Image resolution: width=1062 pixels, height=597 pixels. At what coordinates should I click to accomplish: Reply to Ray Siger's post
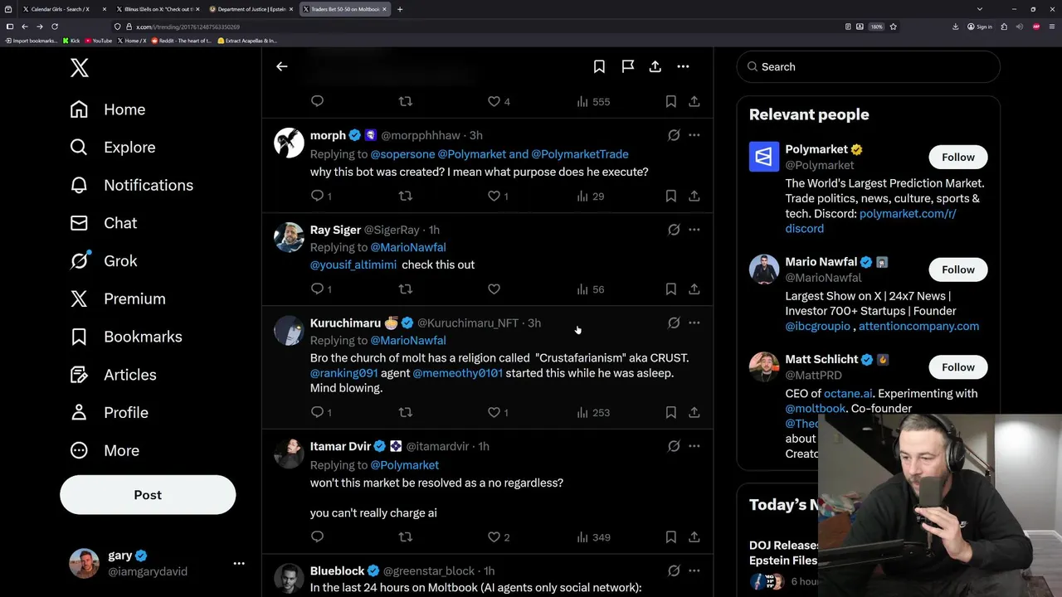(x=317, y=289)
